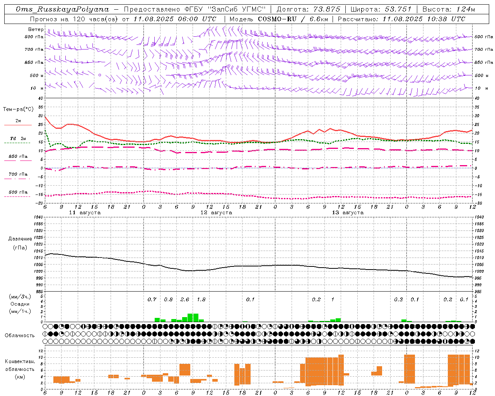495x396 pixels.
Task: Click the date label 12 августа
Action: [x=216, y=213]
